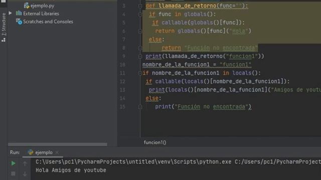Close the ejemplo run tab
The height and width of the screenshot is (180, 321).
57,152
